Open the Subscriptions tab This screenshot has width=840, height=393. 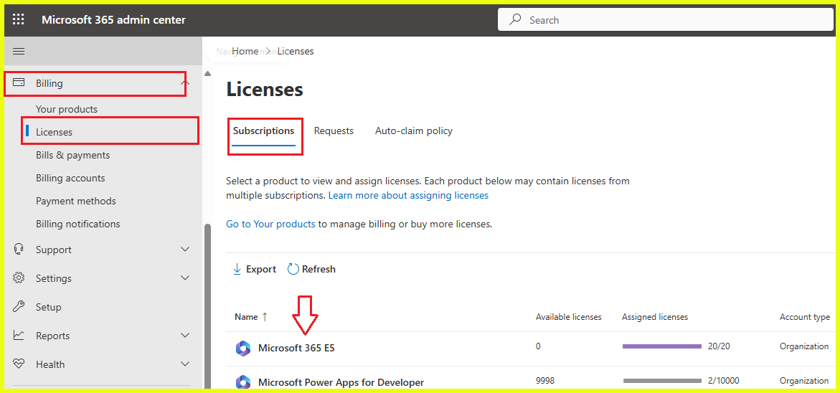pyautogui.click(x=263, y=131)
